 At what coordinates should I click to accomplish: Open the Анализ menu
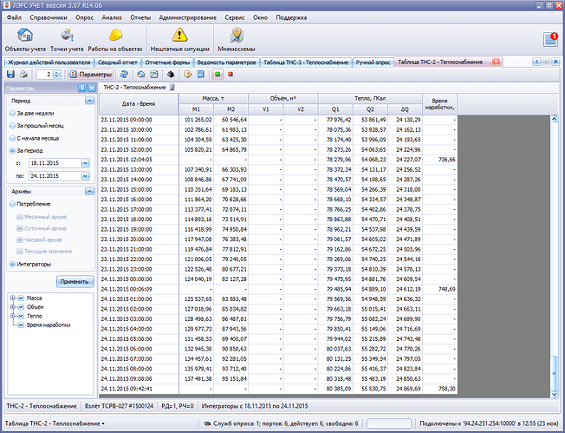[x=112, y=17]
